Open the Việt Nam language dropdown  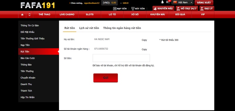(182, 2)
